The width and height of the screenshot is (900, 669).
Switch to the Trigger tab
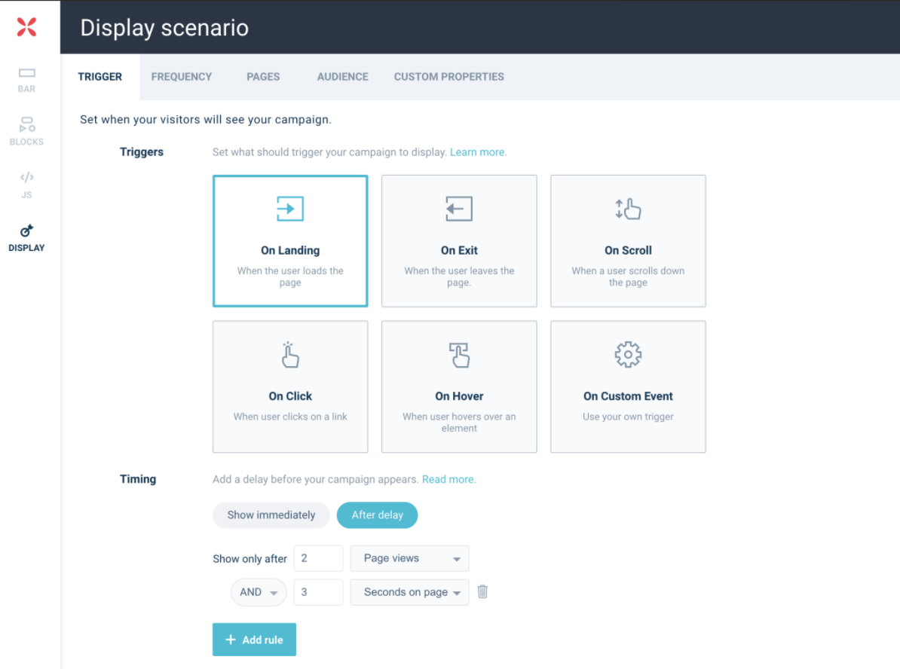pyautogui.click(x=99, y=77)
